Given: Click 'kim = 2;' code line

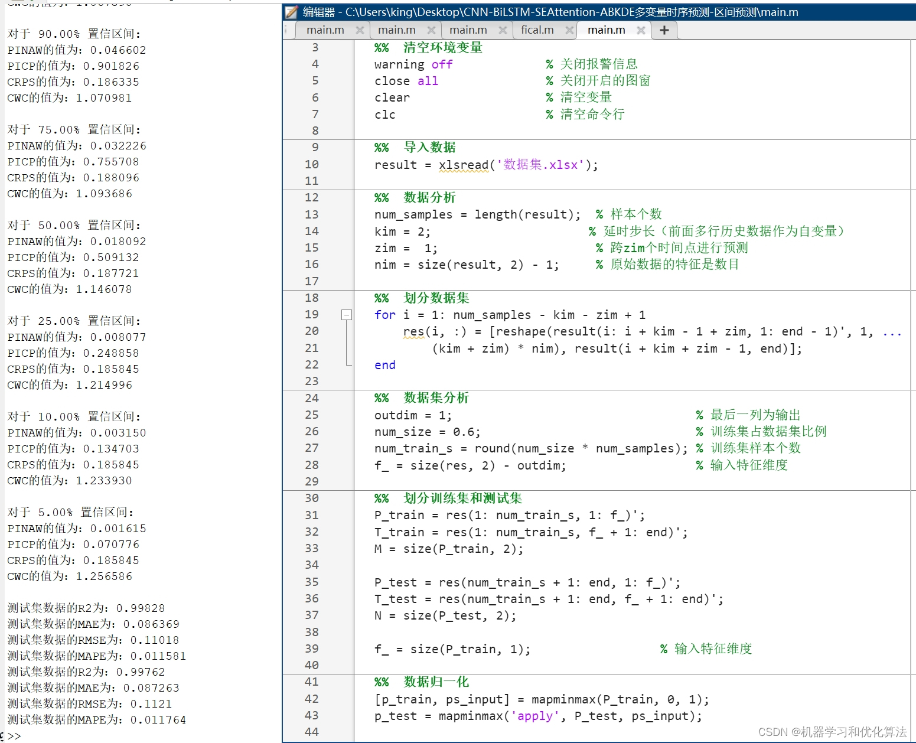Looking at the screenshot, I should [403, 232].
